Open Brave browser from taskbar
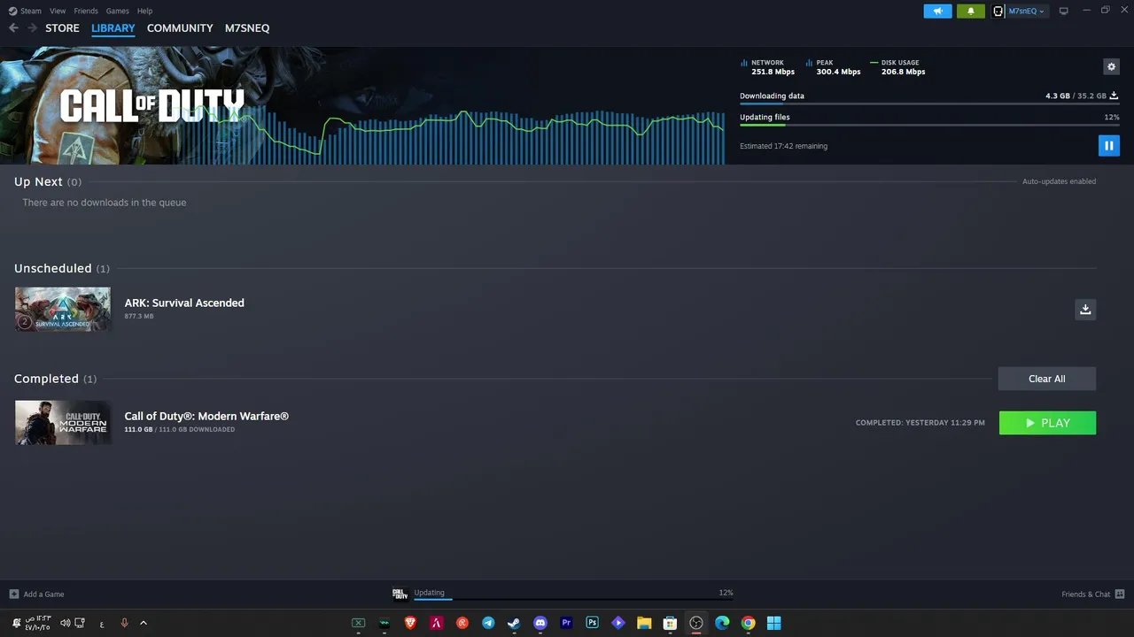This screenshot has height=637, width=1134. click(x=410, y=623)
